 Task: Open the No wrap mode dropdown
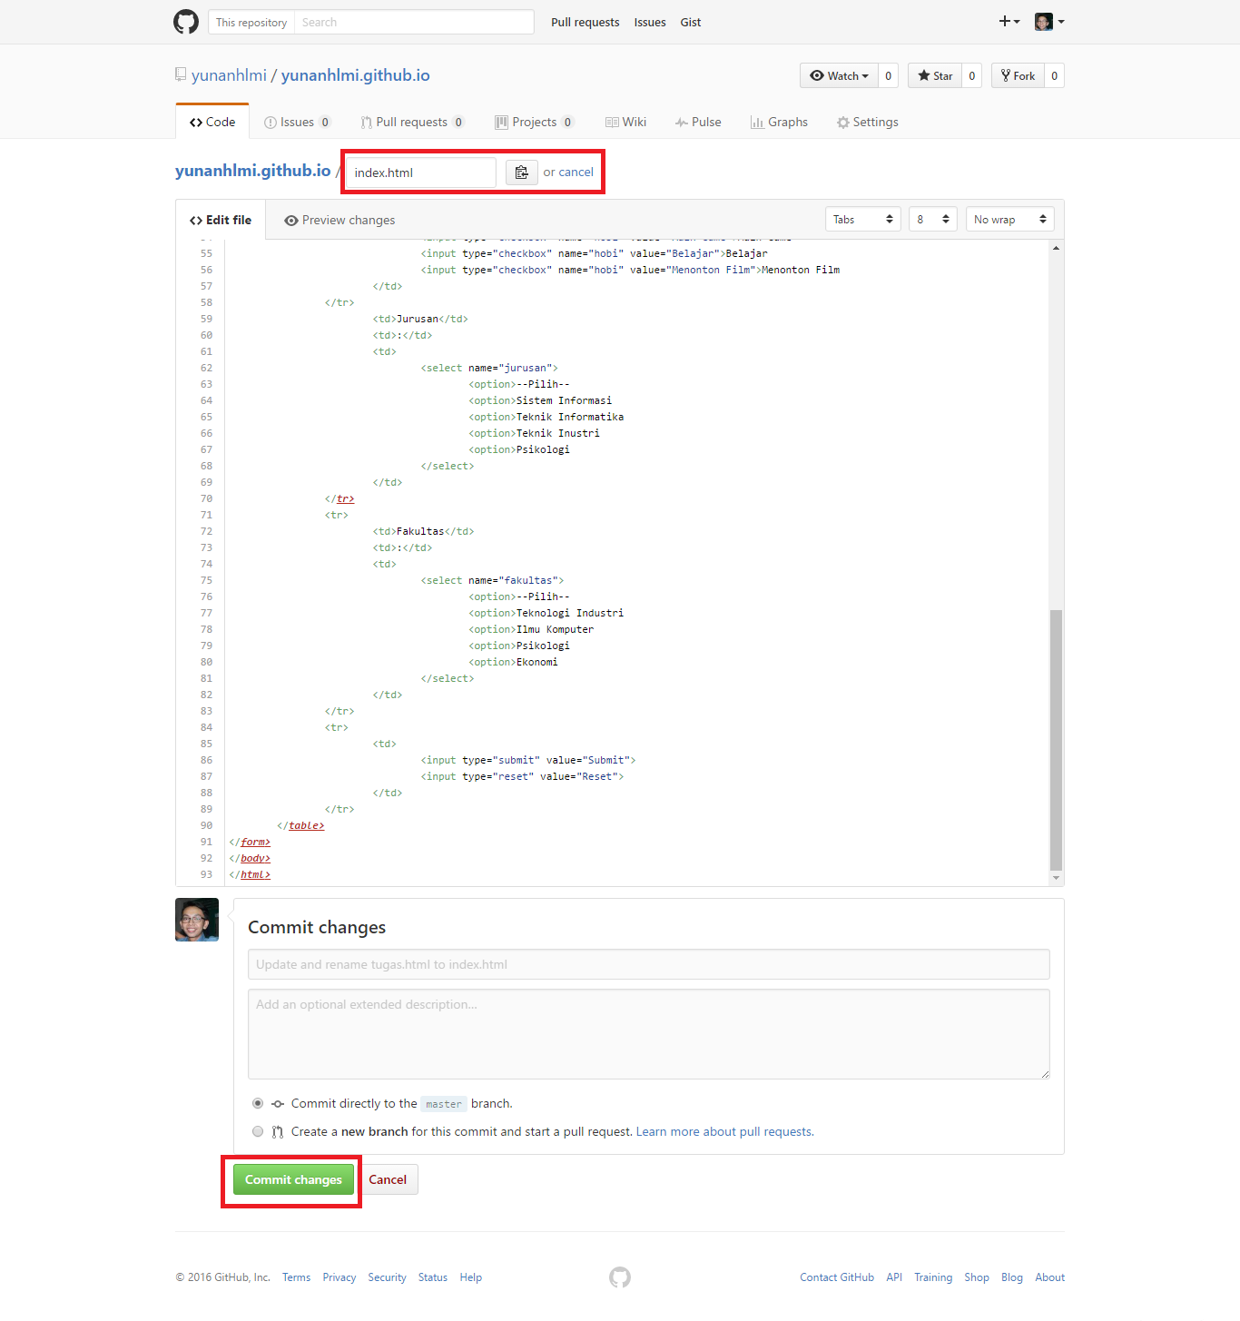(x=1009, y=220)
